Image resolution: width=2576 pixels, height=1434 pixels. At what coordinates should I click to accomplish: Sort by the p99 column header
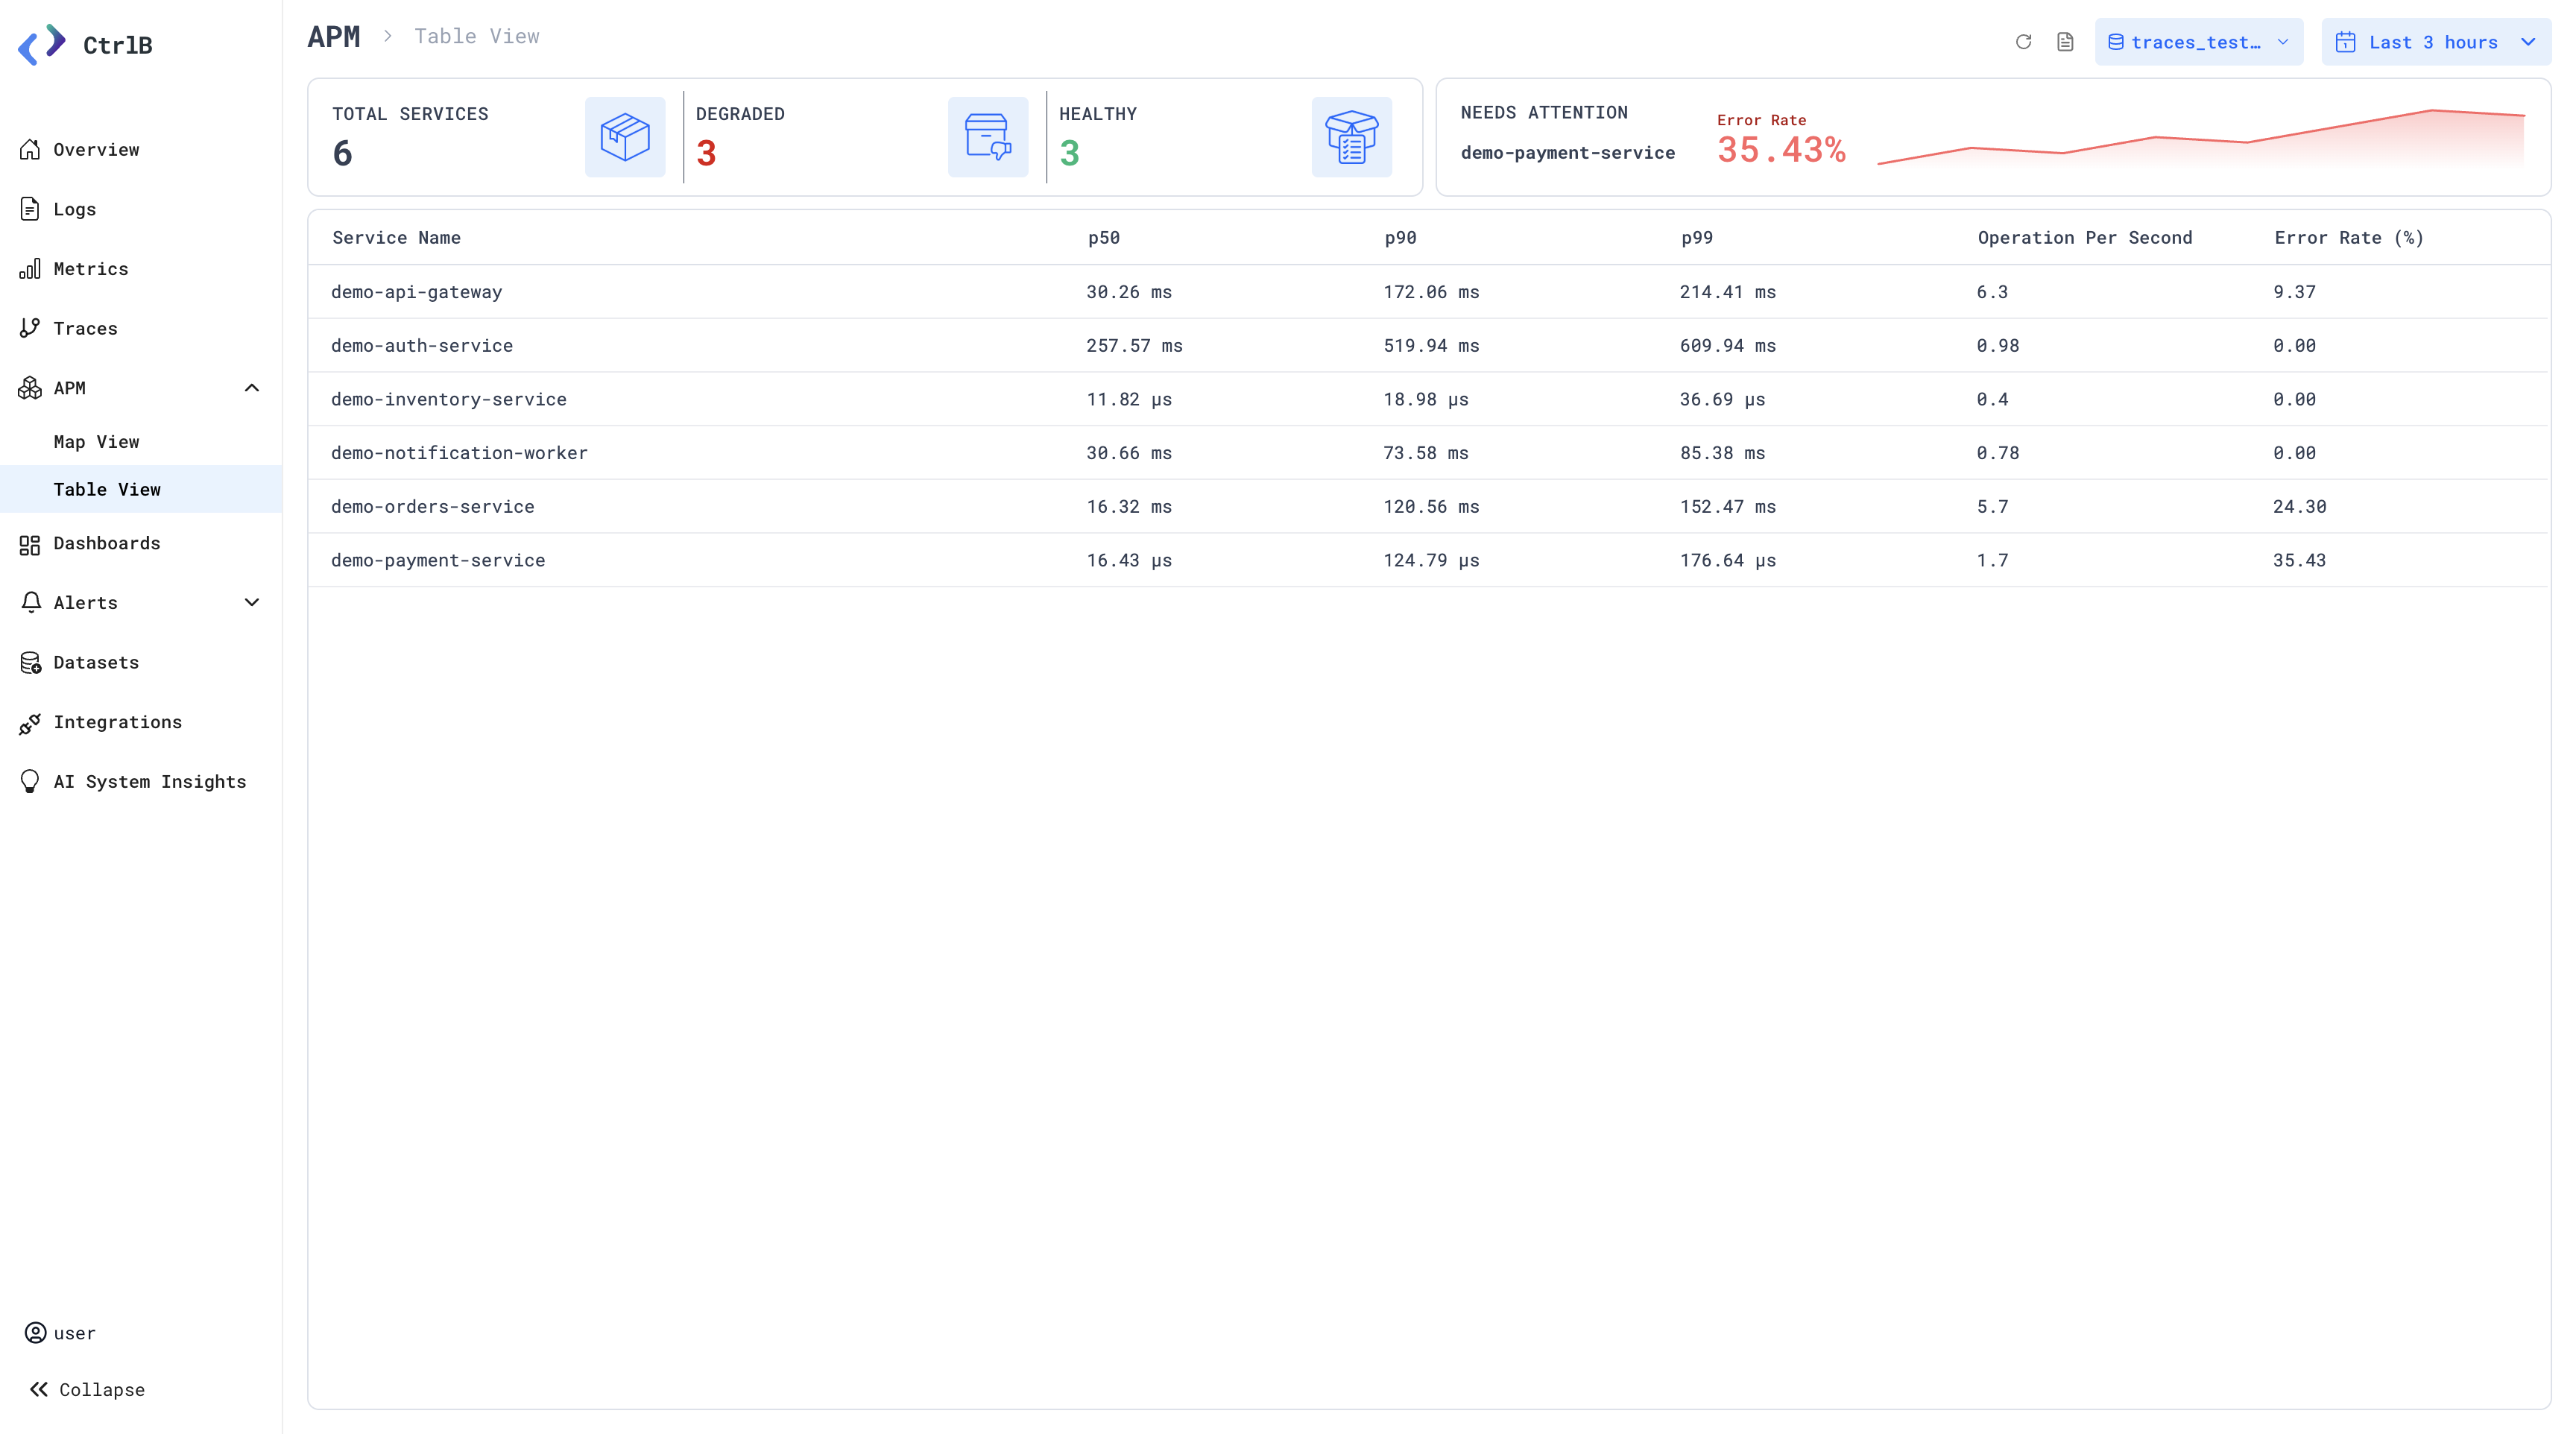[x=1697, y=238]
